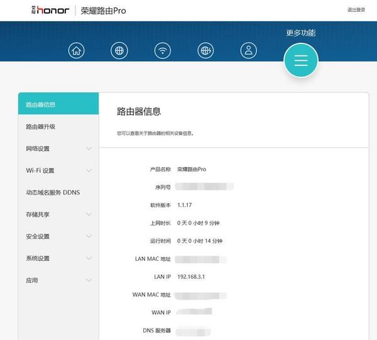
Task: Click the description text under 路由器信息 heading
Action: [155, 133]
